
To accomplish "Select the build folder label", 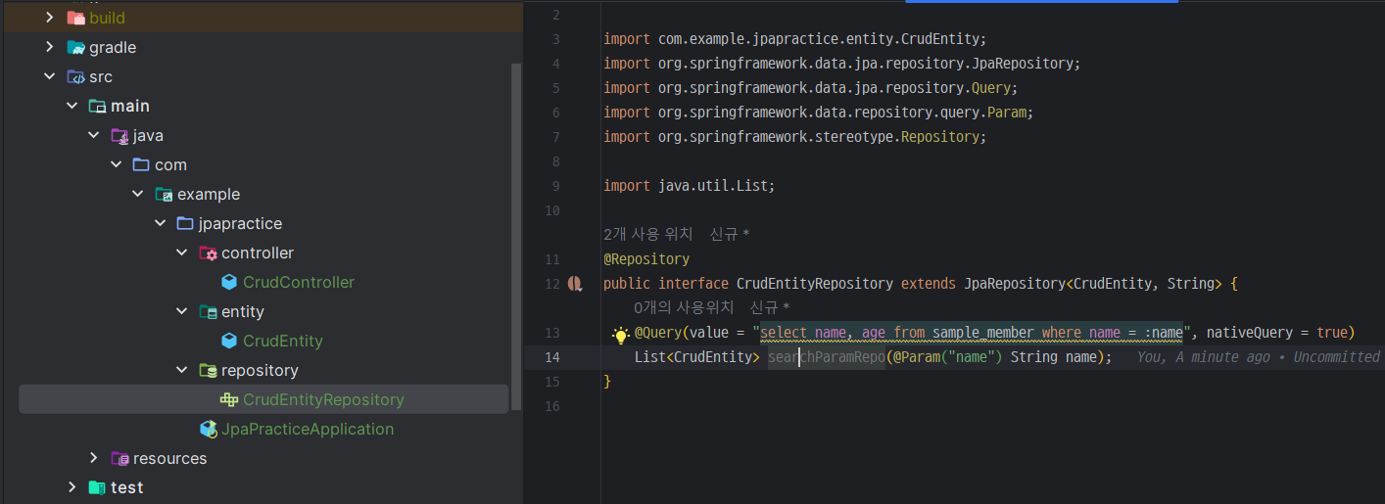I will click(107, 18).
